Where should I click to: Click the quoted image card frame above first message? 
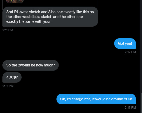click(x=50, y=4)
